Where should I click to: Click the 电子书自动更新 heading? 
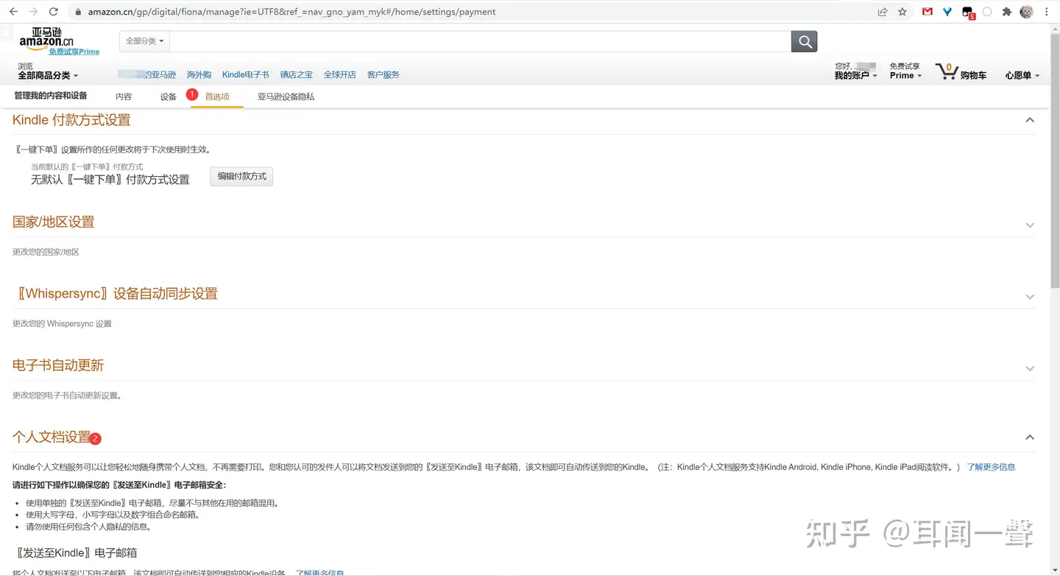pyautogui.click(x=58, y=365)
